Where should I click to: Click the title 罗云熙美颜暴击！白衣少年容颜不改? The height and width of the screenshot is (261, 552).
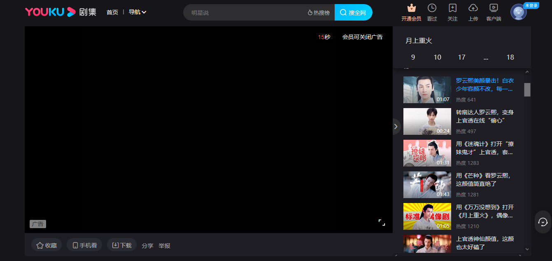(x=485, y=85)
